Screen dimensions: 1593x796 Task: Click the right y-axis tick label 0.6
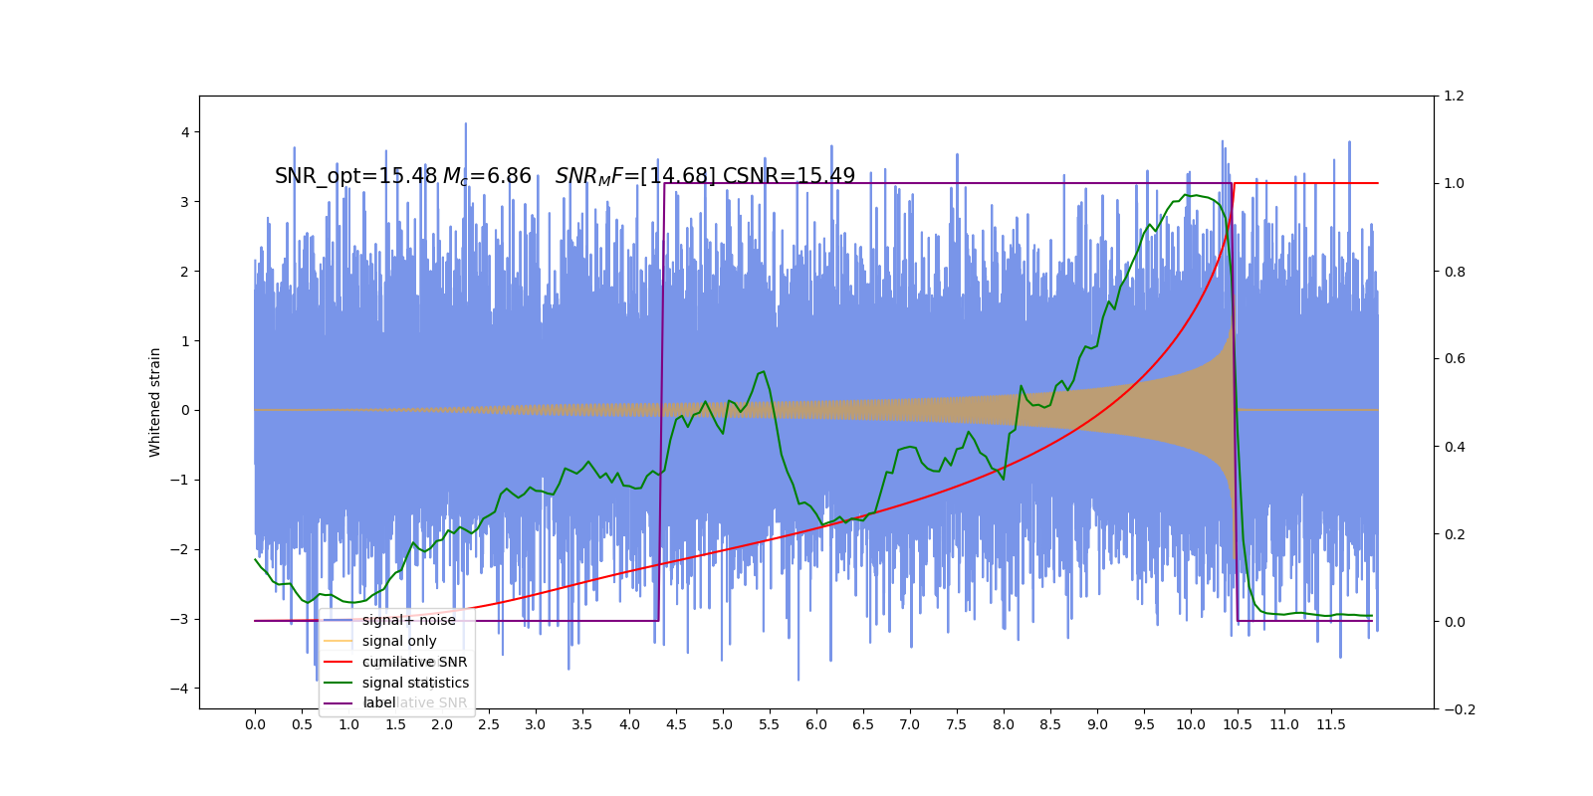pyautogui.click(x=1454, y=359)
